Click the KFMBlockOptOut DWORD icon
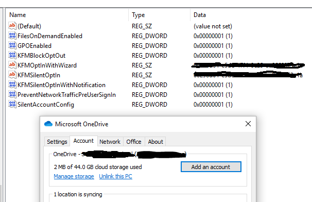312x202 pixels. point(12,55)
